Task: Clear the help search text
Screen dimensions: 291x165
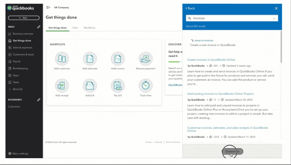Action: 274,18
